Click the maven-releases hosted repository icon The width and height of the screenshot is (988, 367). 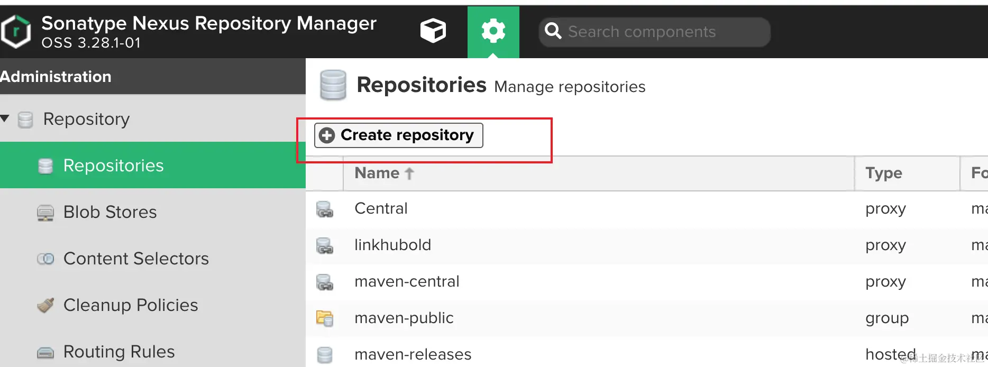(x=325, y=355)
